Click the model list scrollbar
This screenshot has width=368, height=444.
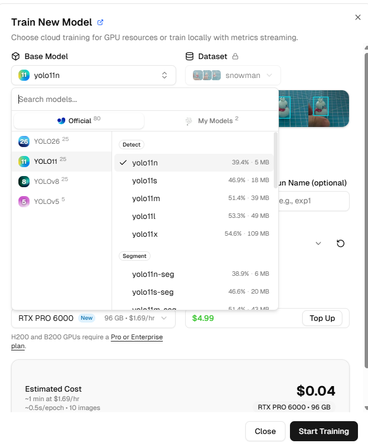[275, 160]
